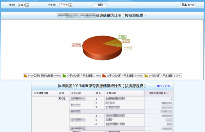Click the 1.00% green pie label
The height and width of the screenshot is (132, 205).
coord(123,37)
